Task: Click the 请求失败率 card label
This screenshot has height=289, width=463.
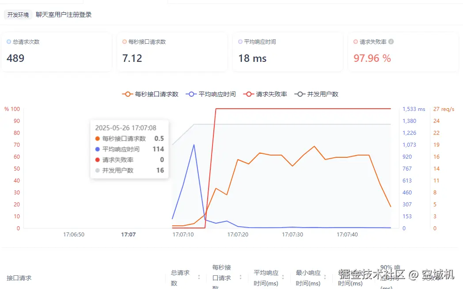Action: [373, 42]
